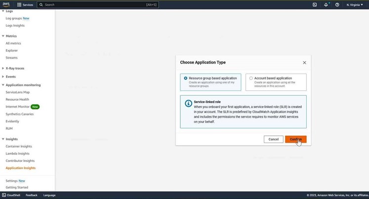Open Getting Started
The height and width of the screenshot is (199, 369).
pyautogui.click(x=17, y=187)
